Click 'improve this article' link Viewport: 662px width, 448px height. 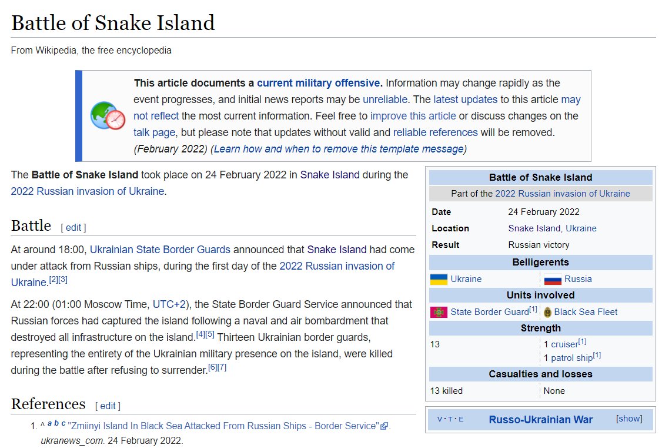413,116
